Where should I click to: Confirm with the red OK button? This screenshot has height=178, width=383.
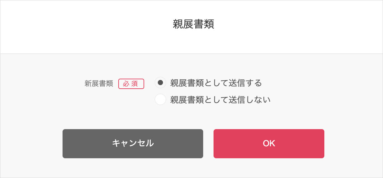pos(269,144)
